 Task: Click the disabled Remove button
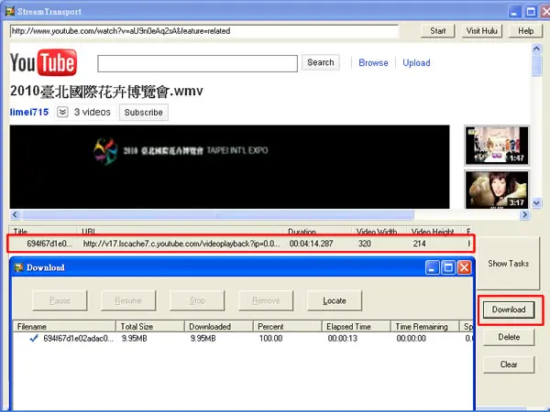tap(266, 300)
